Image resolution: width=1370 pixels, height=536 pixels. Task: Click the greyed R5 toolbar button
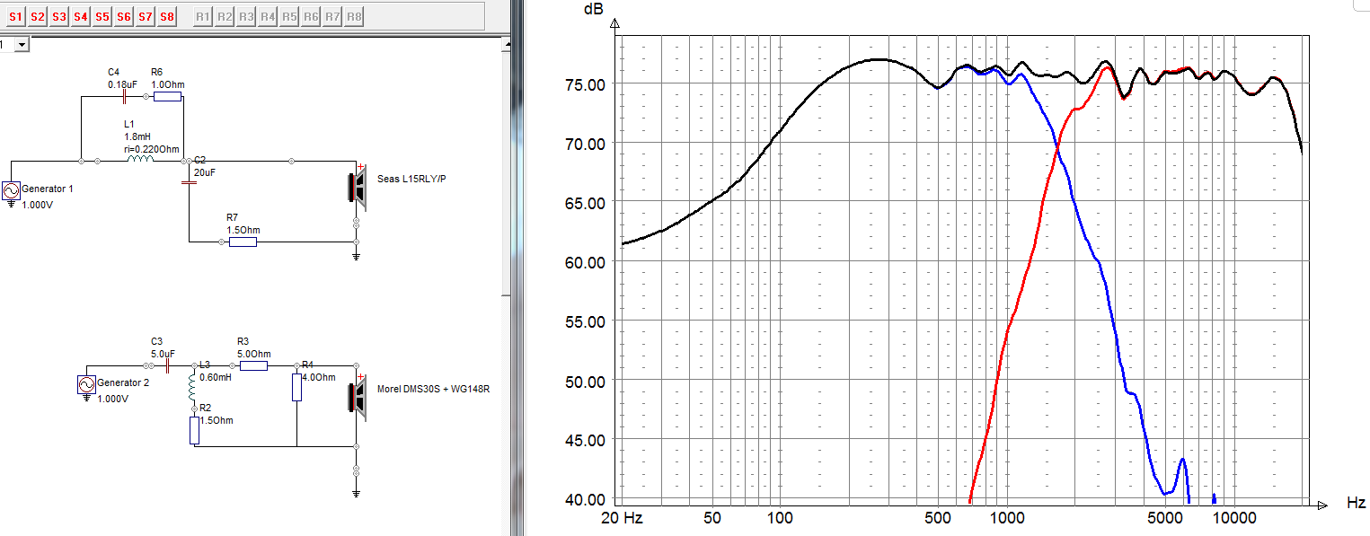[x=289, y=16]
